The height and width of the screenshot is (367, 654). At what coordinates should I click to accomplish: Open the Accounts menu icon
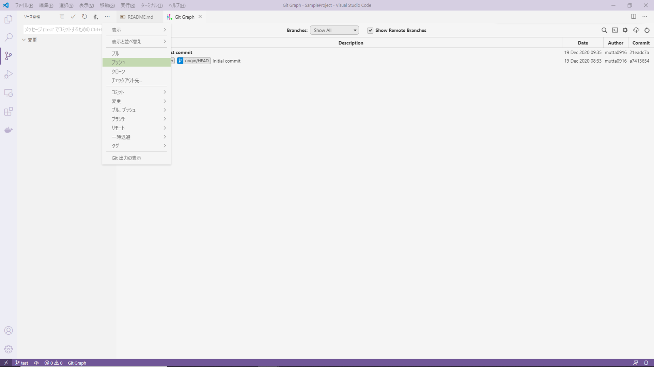9,331
